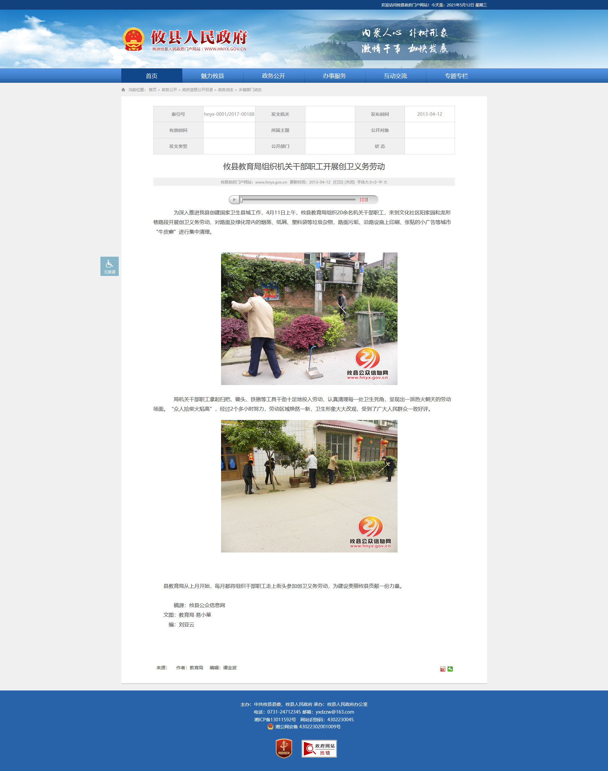Click the Weibo share icon

tap(442, 669)
